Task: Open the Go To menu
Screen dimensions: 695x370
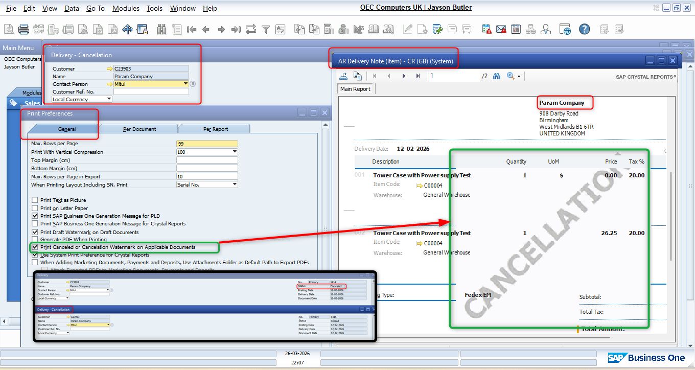Action: [96, 8]
